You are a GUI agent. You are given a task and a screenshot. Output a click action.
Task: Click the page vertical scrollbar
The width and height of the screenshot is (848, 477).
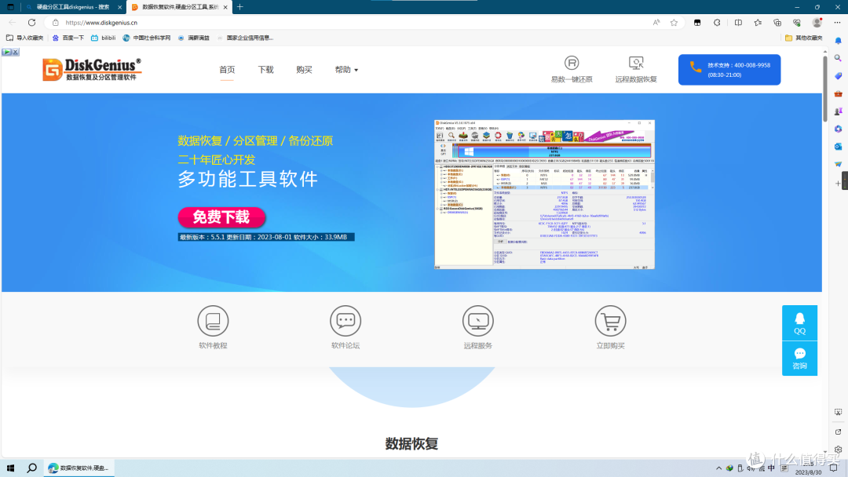pos(824,86)
